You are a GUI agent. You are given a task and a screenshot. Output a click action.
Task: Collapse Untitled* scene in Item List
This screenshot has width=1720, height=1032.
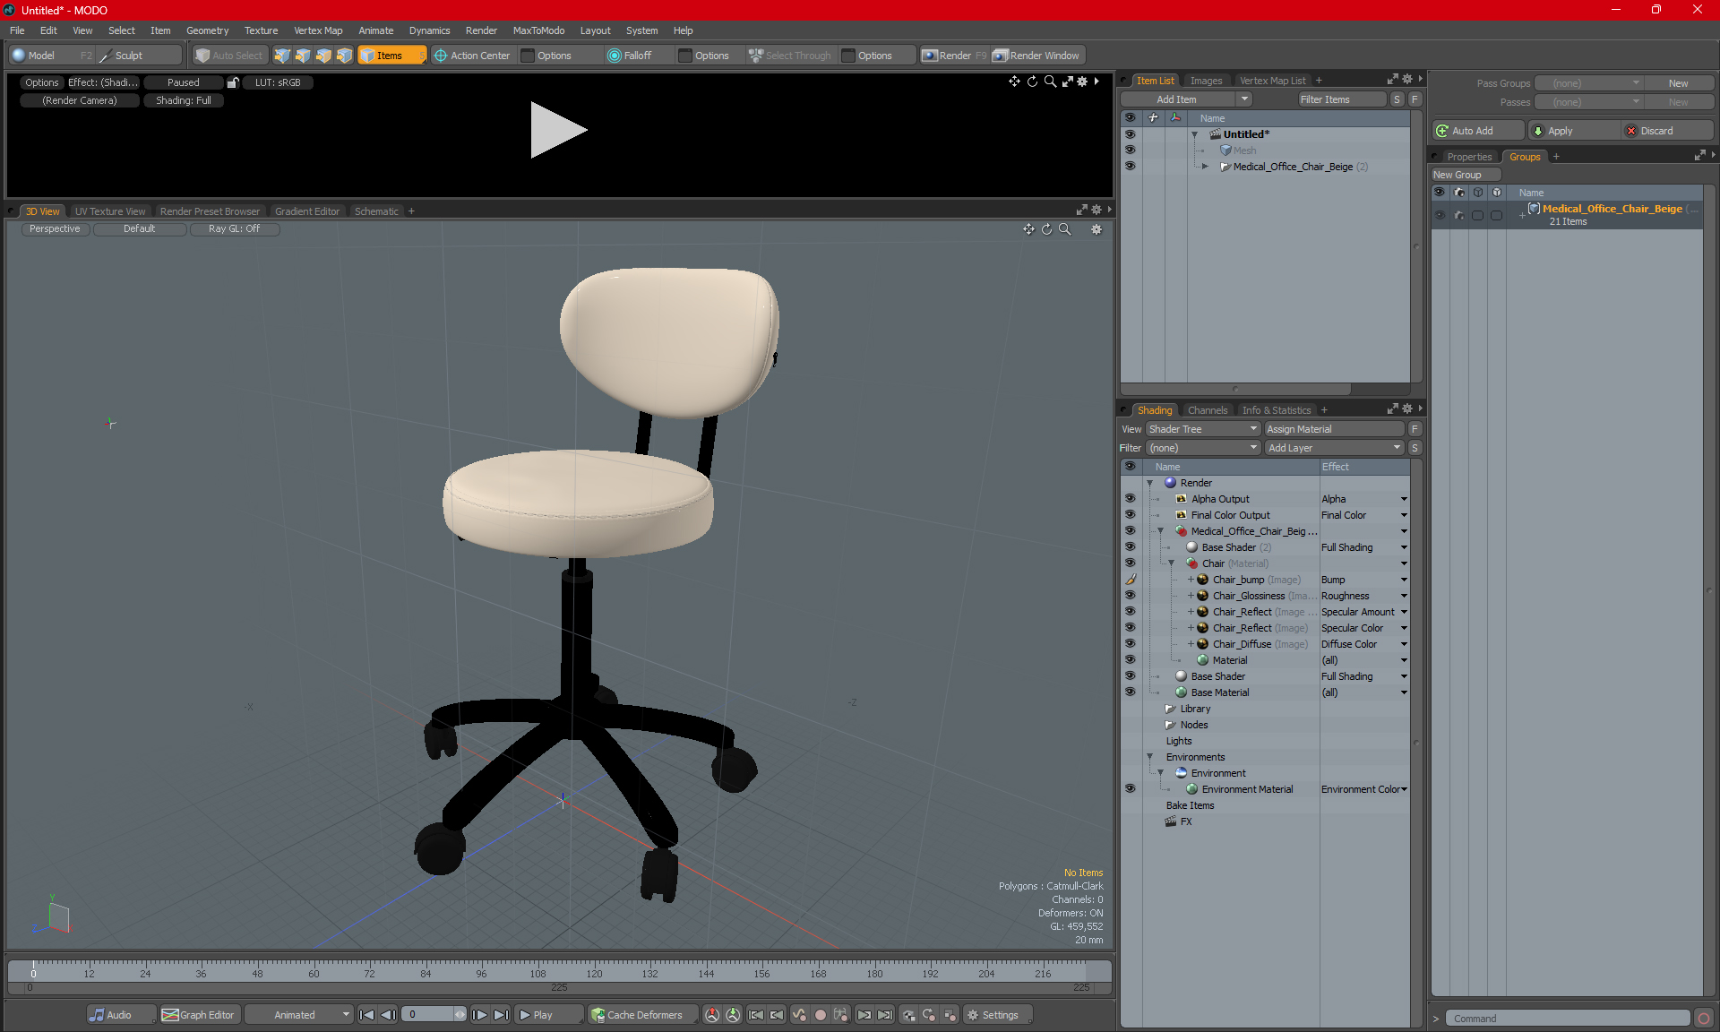[1194, 134]
